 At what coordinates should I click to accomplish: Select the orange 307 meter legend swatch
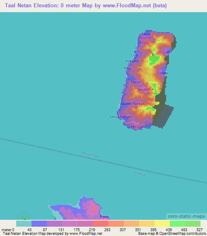(131, 223)
